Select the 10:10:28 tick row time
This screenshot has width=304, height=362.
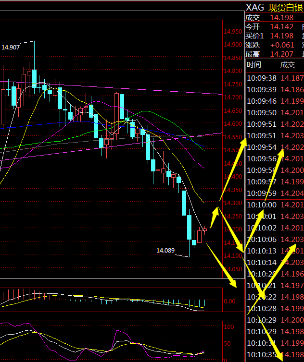(262, 308)
